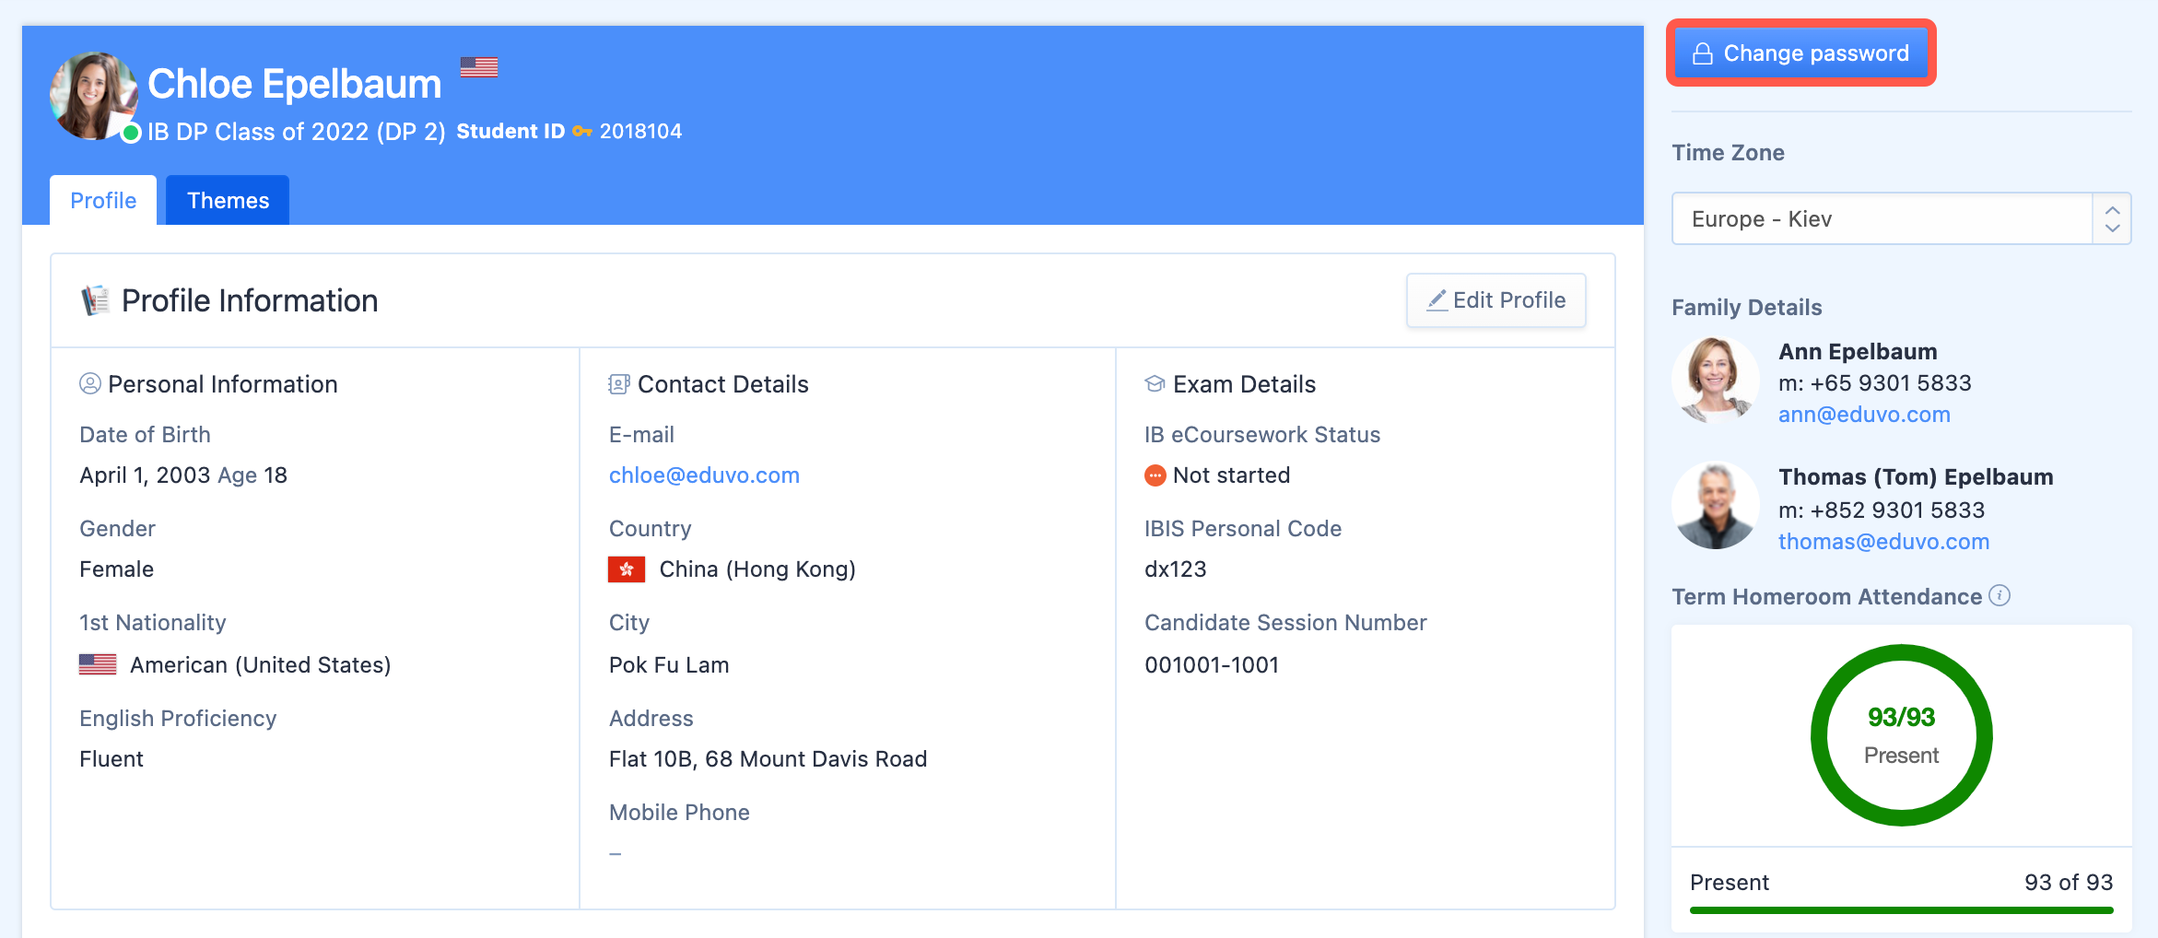2158x938 pixels.
Task: Click the Personal Information person icon
Action: tap(89, 383)
